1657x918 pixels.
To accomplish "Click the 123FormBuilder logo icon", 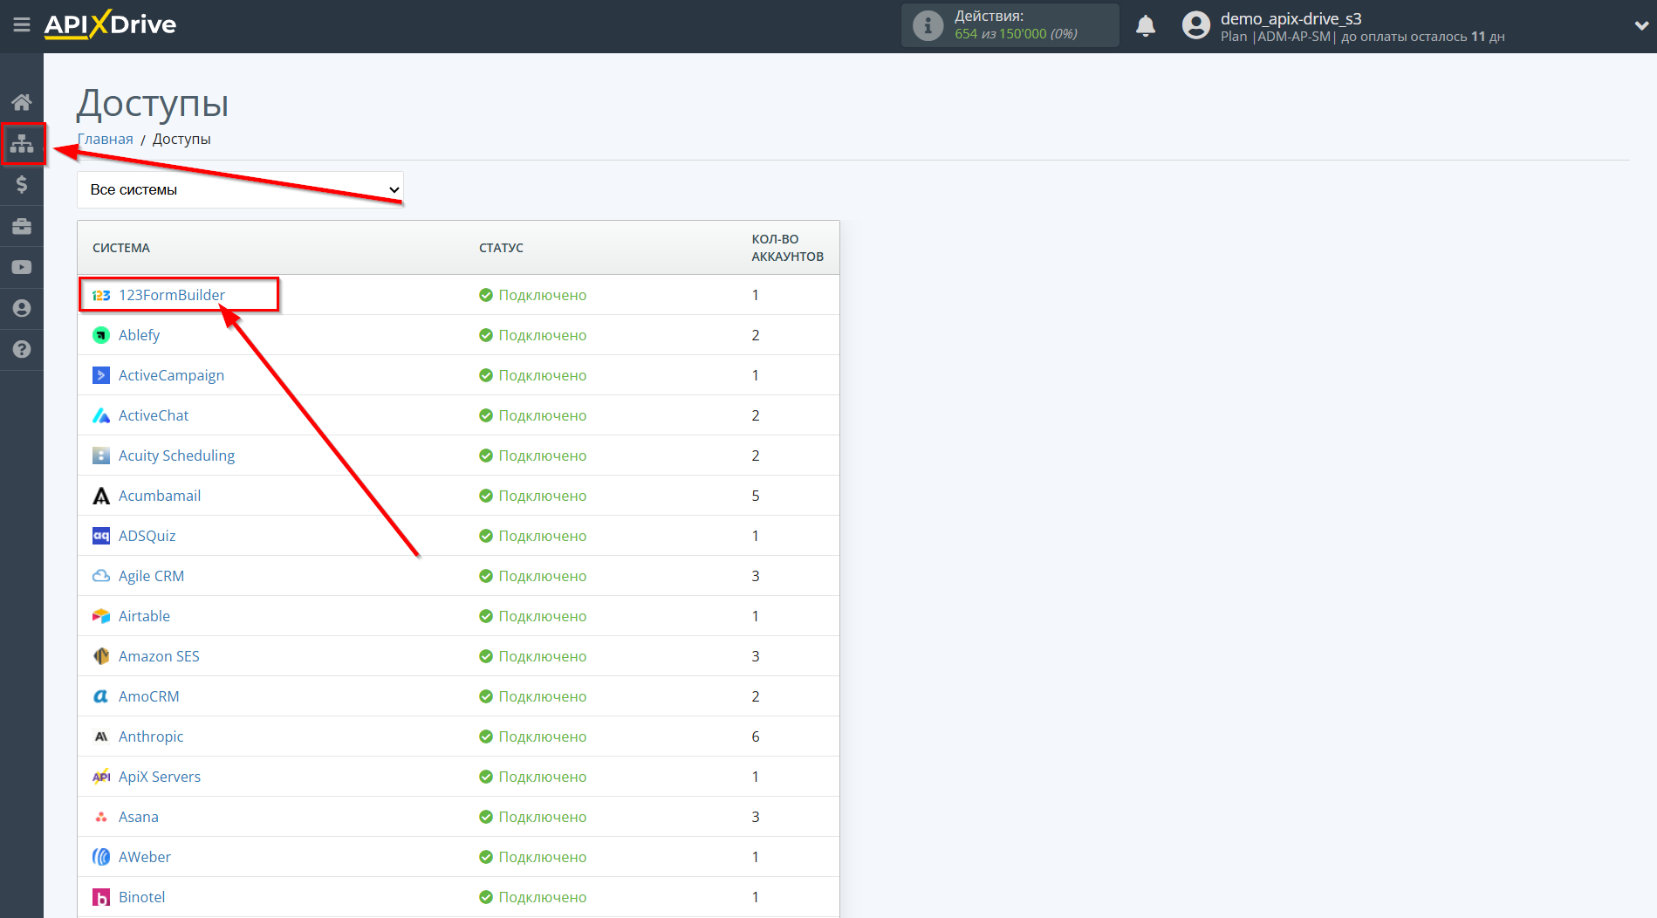I will [101, 295].
